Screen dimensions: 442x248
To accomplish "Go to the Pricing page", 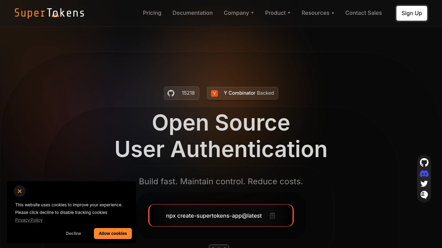I will (152, 13).
